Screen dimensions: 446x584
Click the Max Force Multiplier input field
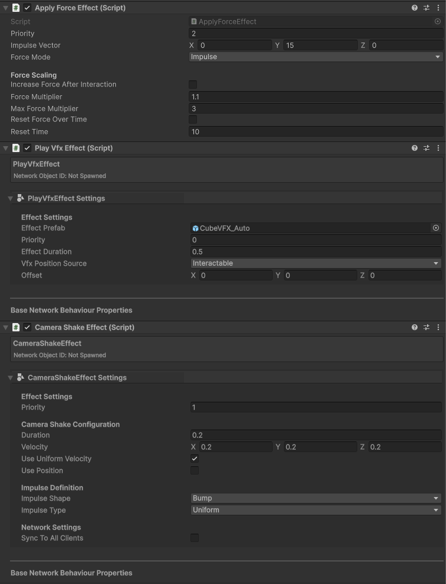tap(316, 108)
